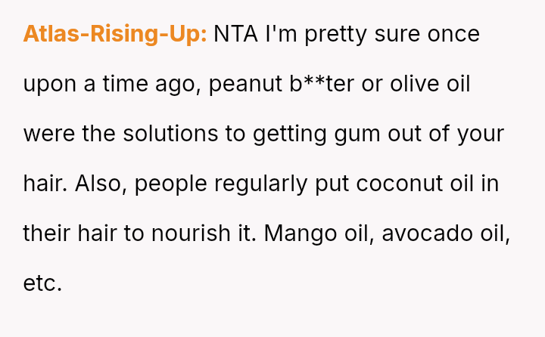Click the word "solutions" in the comment
The image size is (545, 337).
tap(170, 134)
